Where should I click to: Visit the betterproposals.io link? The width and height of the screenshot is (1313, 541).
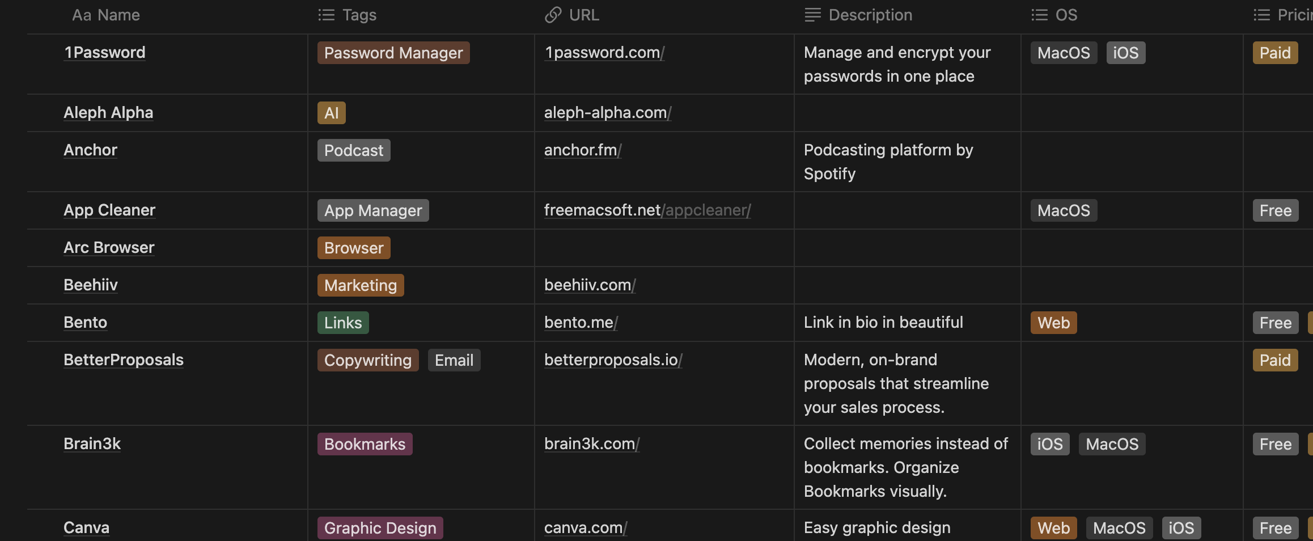613,360
